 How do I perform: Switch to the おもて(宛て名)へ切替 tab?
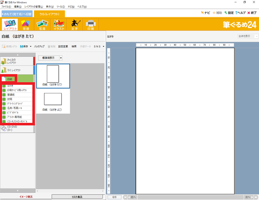[17, 14]
